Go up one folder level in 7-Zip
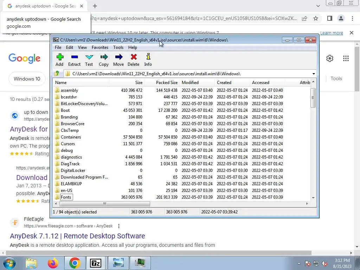This screenshot has height=270, width=360. pyautogui.click(x=57, y=73)
